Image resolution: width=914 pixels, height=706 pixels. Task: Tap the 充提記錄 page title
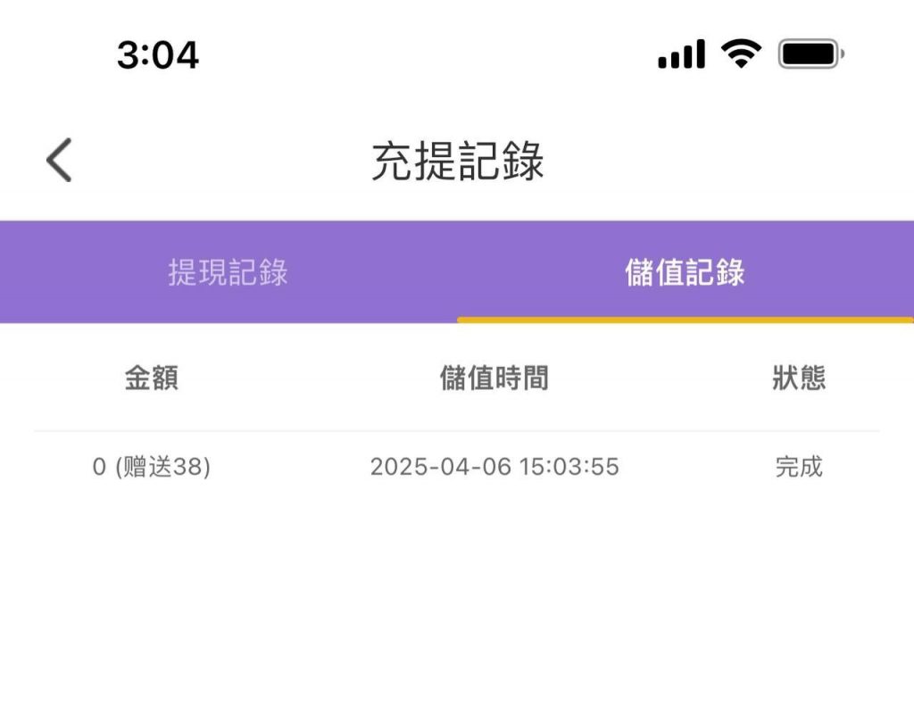(x=457, y=162)
